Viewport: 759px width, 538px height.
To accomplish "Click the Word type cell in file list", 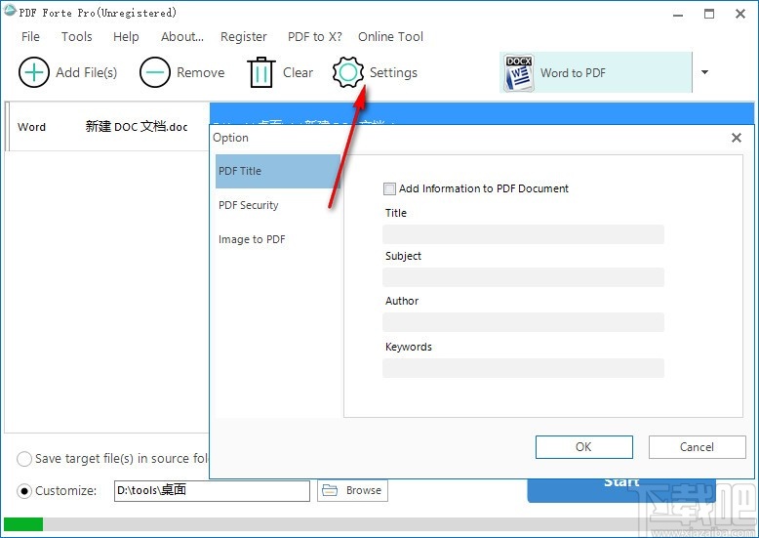I will [x=31, y=127].
